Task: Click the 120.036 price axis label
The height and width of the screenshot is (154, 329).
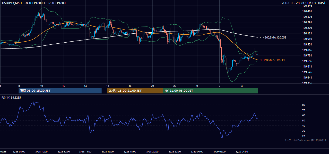Action: 307,39
